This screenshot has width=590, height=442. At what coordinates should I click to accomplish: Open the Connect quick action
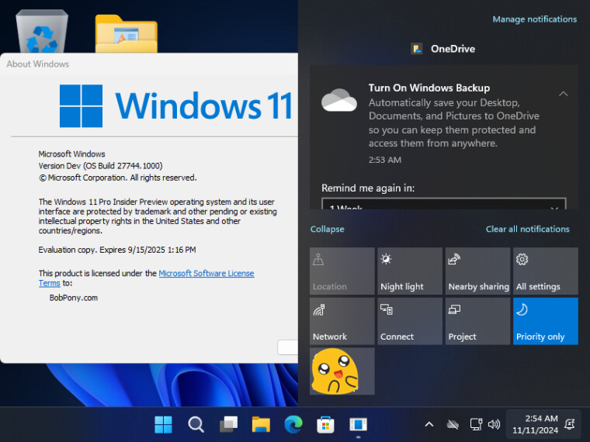tap(410, 321)
